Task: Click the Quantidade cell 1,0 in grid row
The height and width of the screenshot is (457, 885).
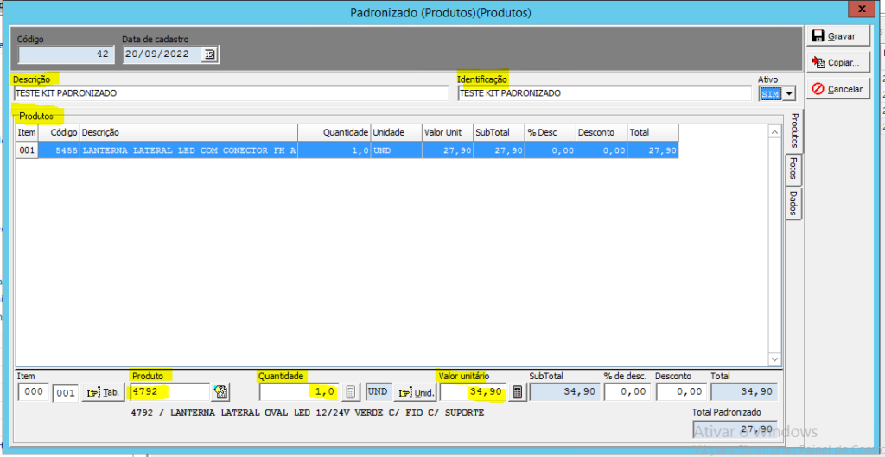Action: click(x=334, y=150)
